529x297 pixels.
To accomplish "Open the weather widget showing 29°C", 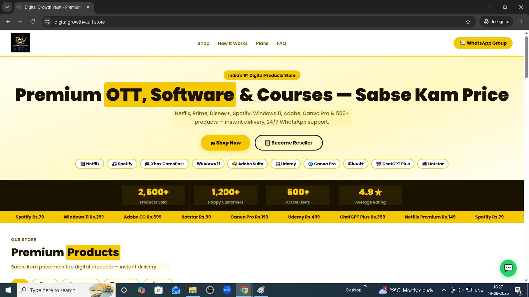I will pos(406,290).
